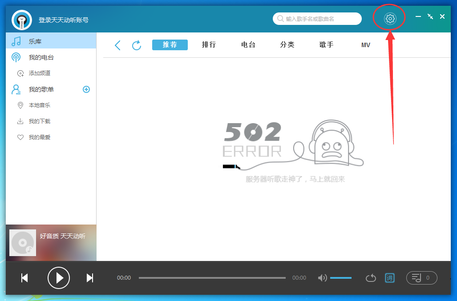
Task: Switch to the 歌手 tab
Action: (x=326, y=45)
